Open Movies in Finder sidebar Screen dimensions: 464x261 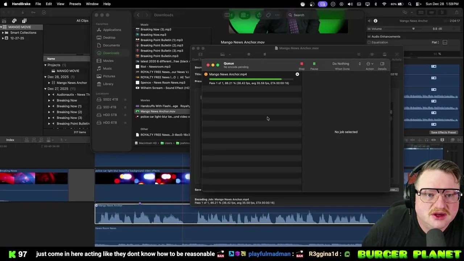[108, 61]
